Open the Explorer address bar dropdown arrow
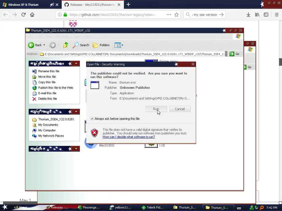282x211 pixels. (x=226, y=54)
